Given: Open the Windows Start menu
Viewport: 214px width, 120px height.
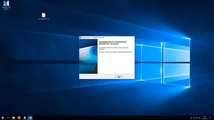Looking at the screenshot, I should click(x=3, y=118).
